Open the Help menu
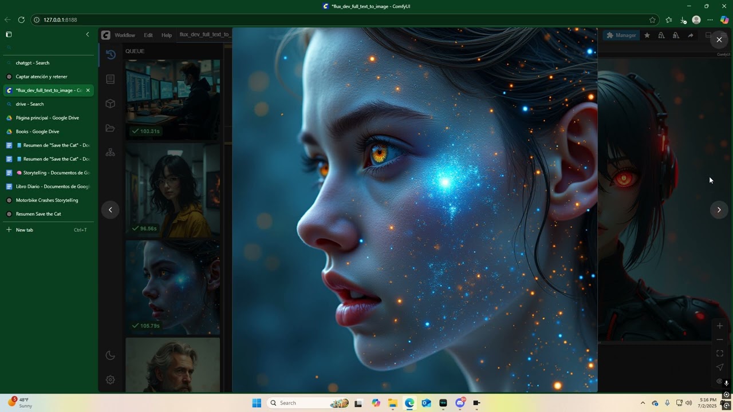The image size is (733, 412). pos(167,35)
